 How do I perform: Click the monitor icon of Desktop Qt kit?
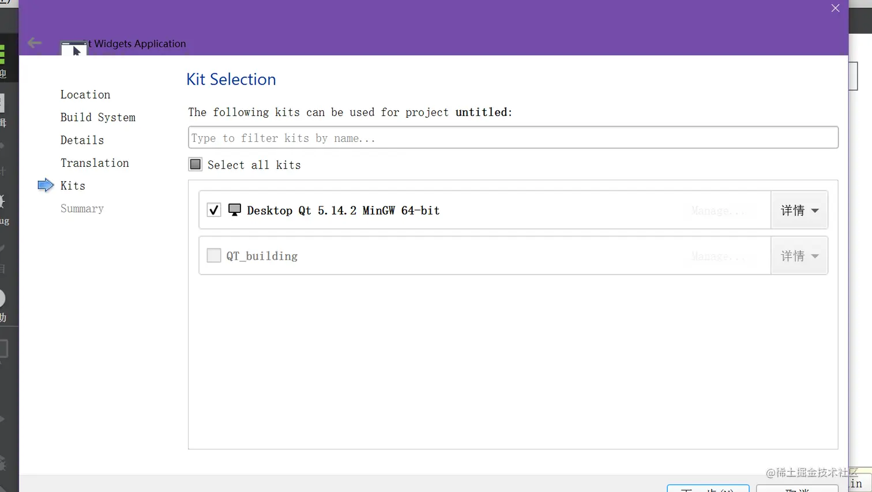pos(234,210)
